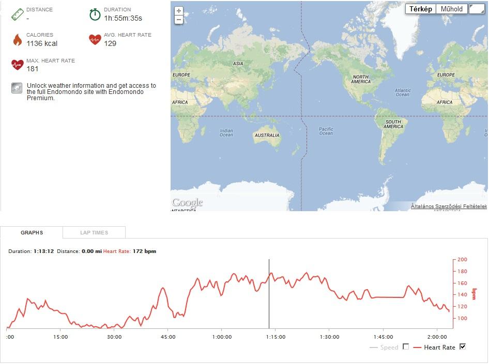Switch map to Műhold satellite view

[x=452, y=9]
